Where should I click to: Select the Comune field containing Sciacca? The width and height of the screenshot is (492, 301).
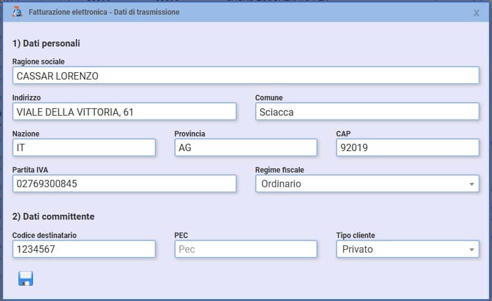click(367, 112)
